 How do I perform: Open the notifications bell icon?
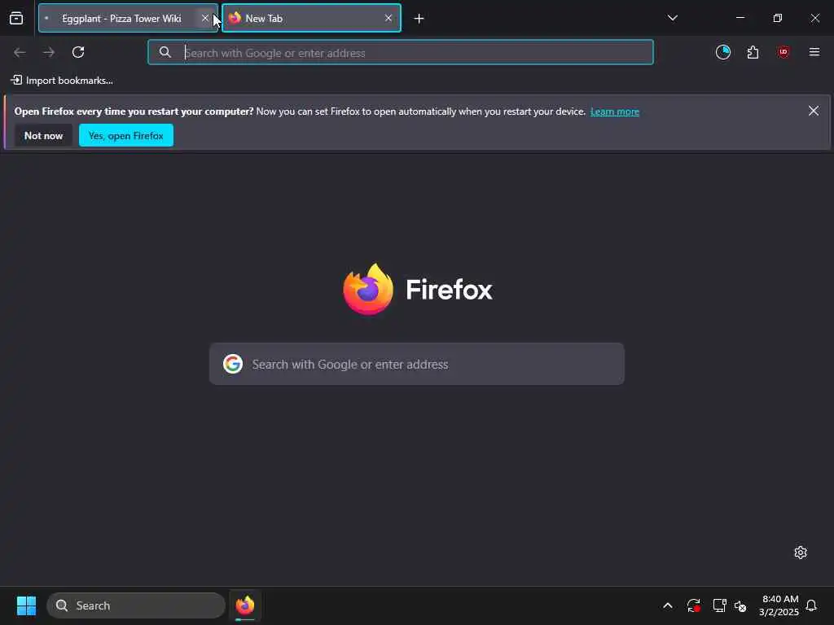tap(811, 605)
